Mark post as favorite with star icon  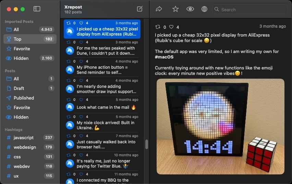[x=175, y=9]
